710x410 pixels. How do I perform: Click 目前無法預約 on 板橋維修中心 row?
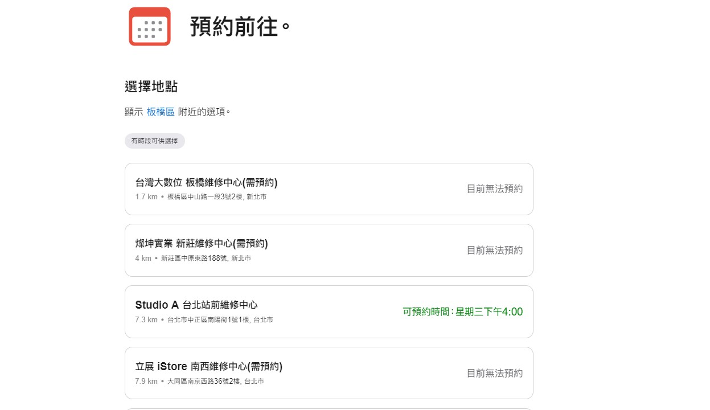(x=495, y=188)
